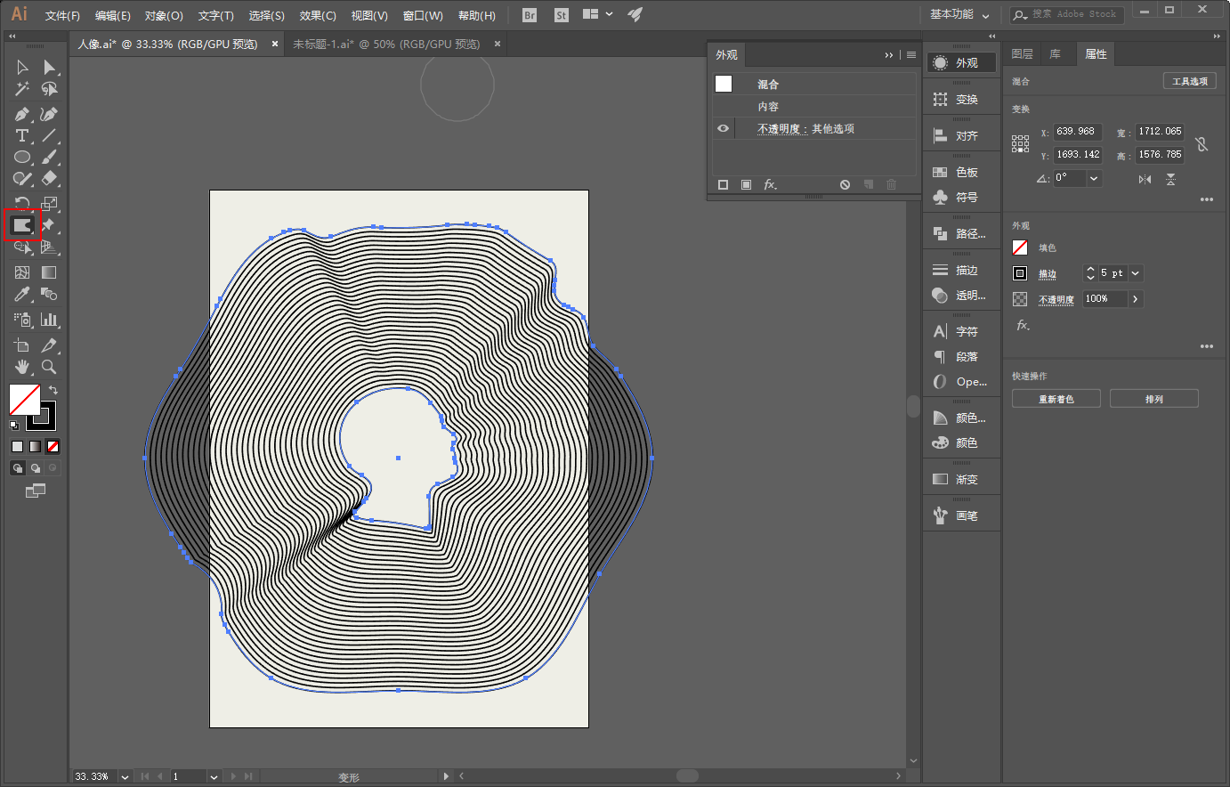Open the 对象(O) menu
Image resolution: width=1230 pixels, height=787 pixels.
point(164,16)
